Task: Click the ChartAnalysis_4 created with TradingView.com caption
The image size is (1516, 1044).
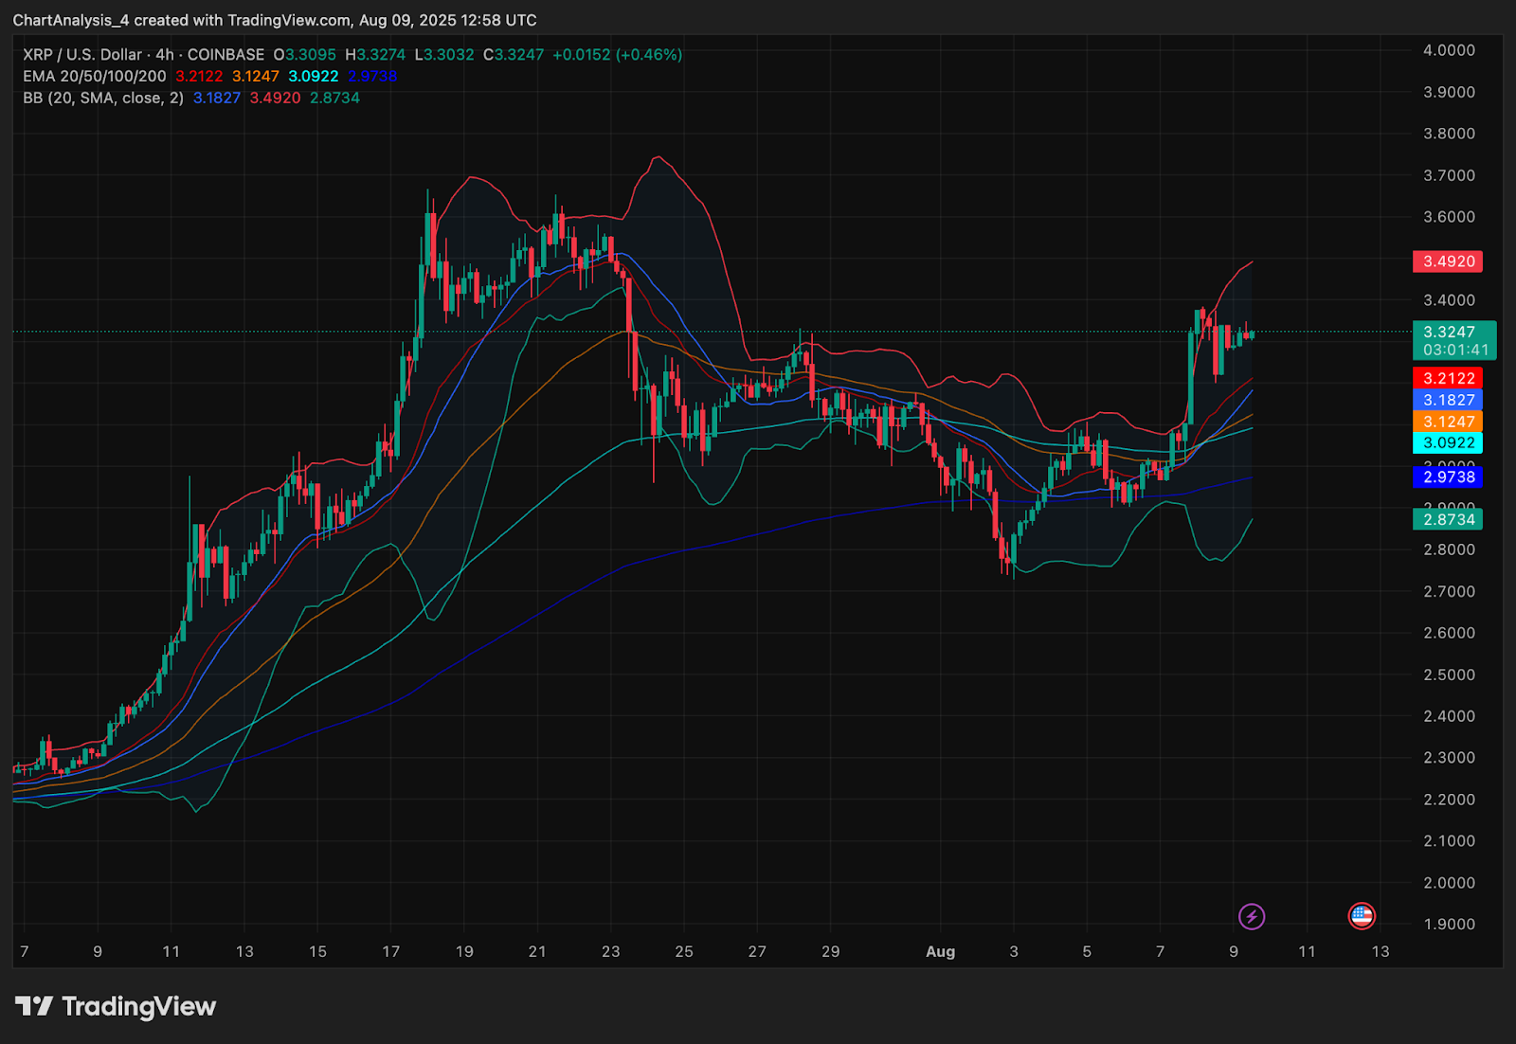Action: tap(182, 20)
